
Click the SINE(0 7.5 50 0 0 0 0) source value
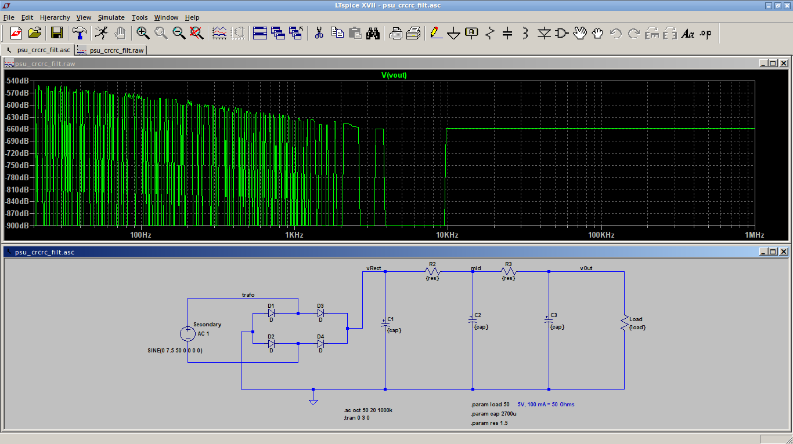(x=175, y=351)
